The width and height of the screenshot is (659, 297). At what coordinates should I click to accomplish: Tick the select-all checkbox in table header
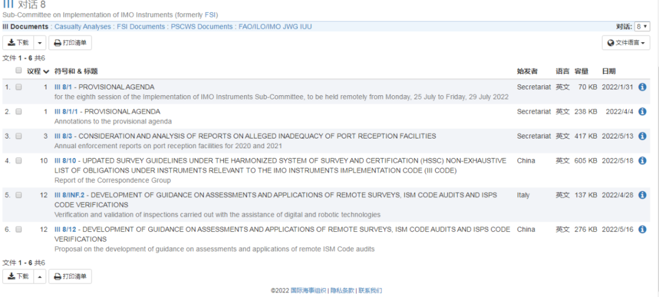point(18,71)
